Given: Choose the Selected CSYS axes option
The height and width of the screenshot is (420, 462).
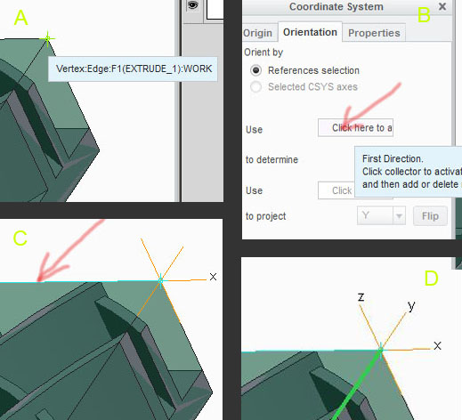Looking at the screenshot, I should click(255, 87).
